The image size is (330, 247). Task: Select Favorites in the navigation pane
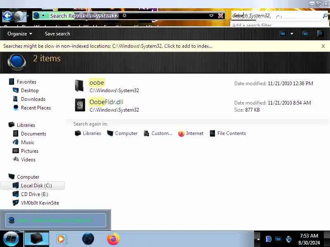(23, 82)
